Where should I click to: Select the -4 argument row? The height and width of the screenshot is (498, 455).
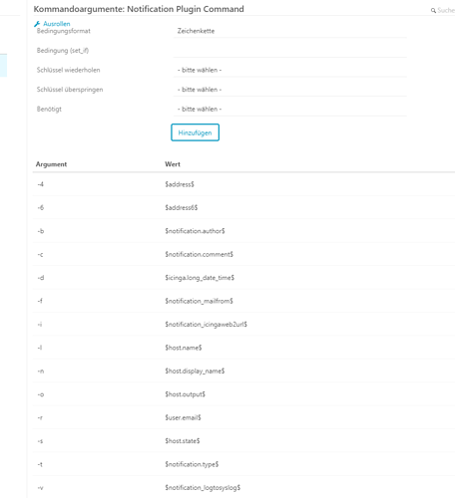pyautogui.click(x=243, y=184)
